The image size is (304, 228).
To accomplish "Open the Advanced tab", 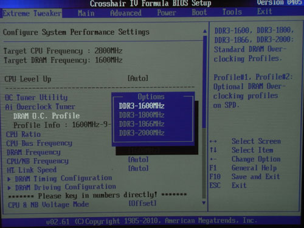I will click(126, 13).
